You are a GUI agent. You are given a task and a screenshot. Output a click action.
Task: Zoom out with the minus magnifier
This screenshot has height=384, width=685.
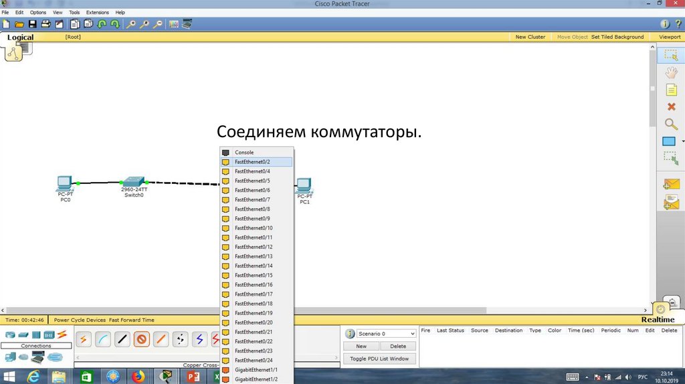158,25
